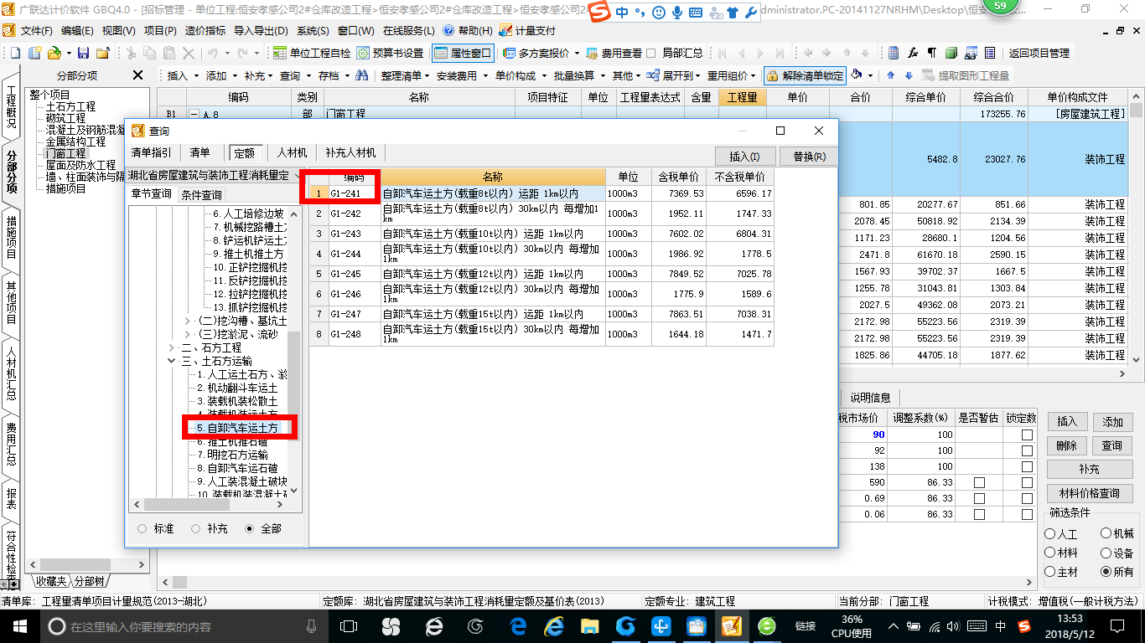The image size is (1145, 643).
Task: Open the 造价指标 menu
Action: 205,30
